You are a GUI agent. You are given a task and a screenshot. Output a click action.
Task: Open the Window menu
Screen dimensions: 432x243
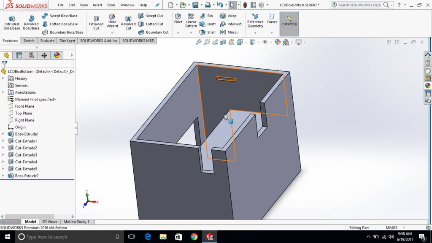127,5
